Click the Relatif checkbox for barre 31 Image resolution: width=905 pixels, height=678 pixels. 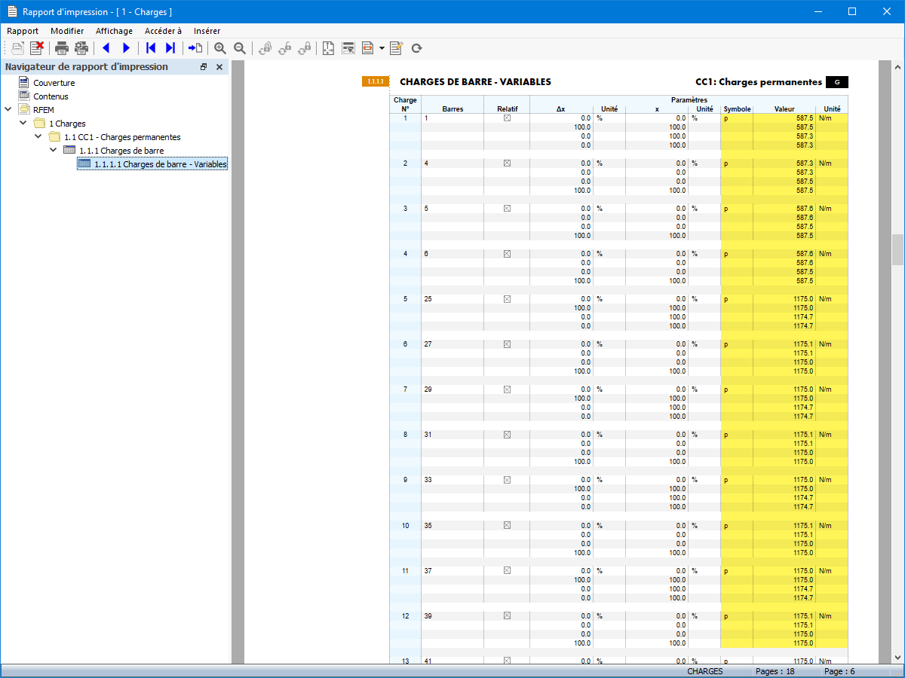tap(507, 435)
